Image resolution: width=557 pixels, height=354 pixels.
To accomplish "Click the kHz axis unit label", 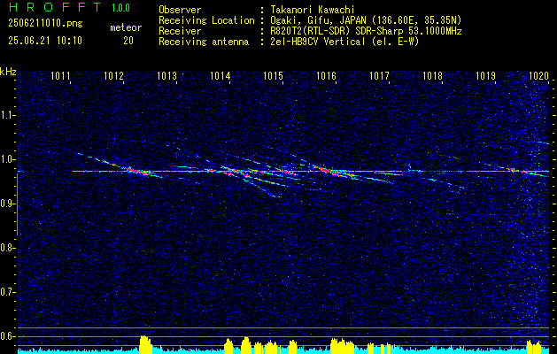I will (8, 72).
